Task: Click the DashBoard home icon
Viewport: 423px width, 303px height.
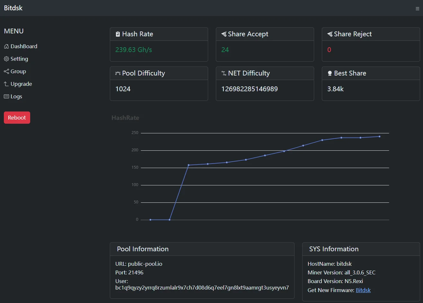Action: tap(6, 47)
